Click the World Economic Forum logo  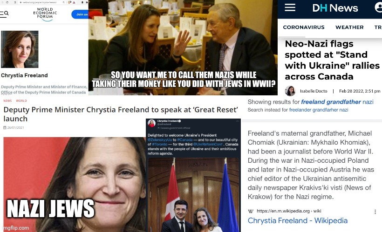[x=45, y=14]
